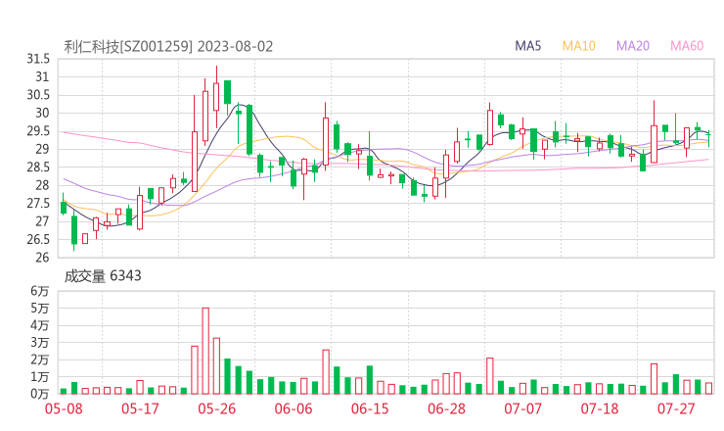The height and width of the screenshot is (431, 724).
Task: Click the 29.5 price axis label
Action: 38,131
